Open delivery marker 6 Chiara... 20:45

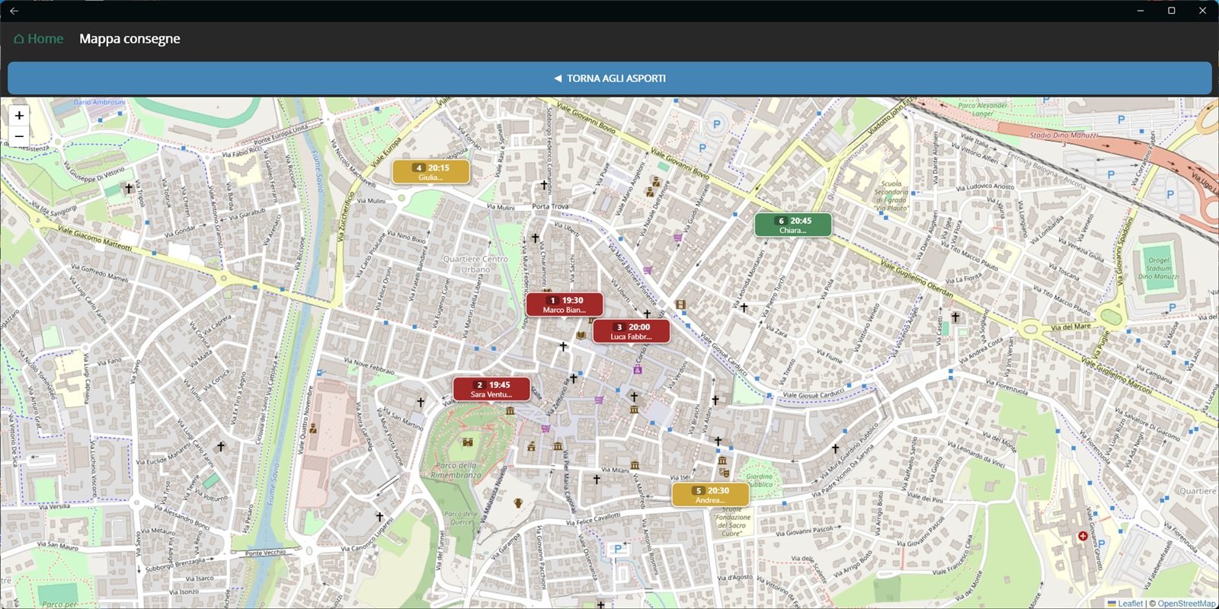[x=793, y=225]
